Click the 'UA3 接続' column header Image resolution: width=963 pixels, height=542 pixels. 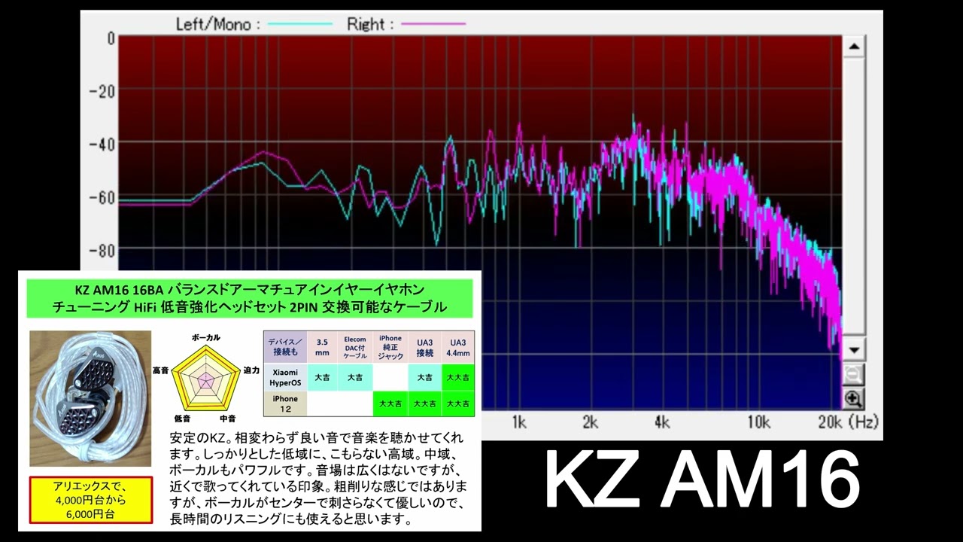pyautogui.click(x=425, y=347)
